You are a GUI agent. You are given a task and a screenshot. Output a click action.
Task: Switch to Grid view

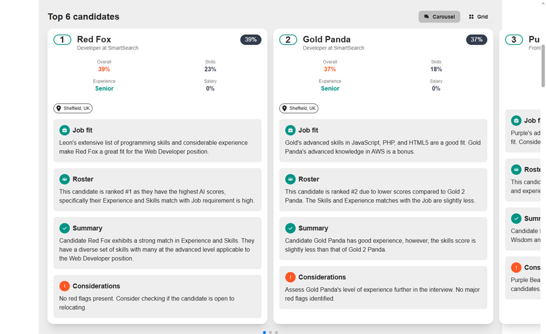(478, 17)
